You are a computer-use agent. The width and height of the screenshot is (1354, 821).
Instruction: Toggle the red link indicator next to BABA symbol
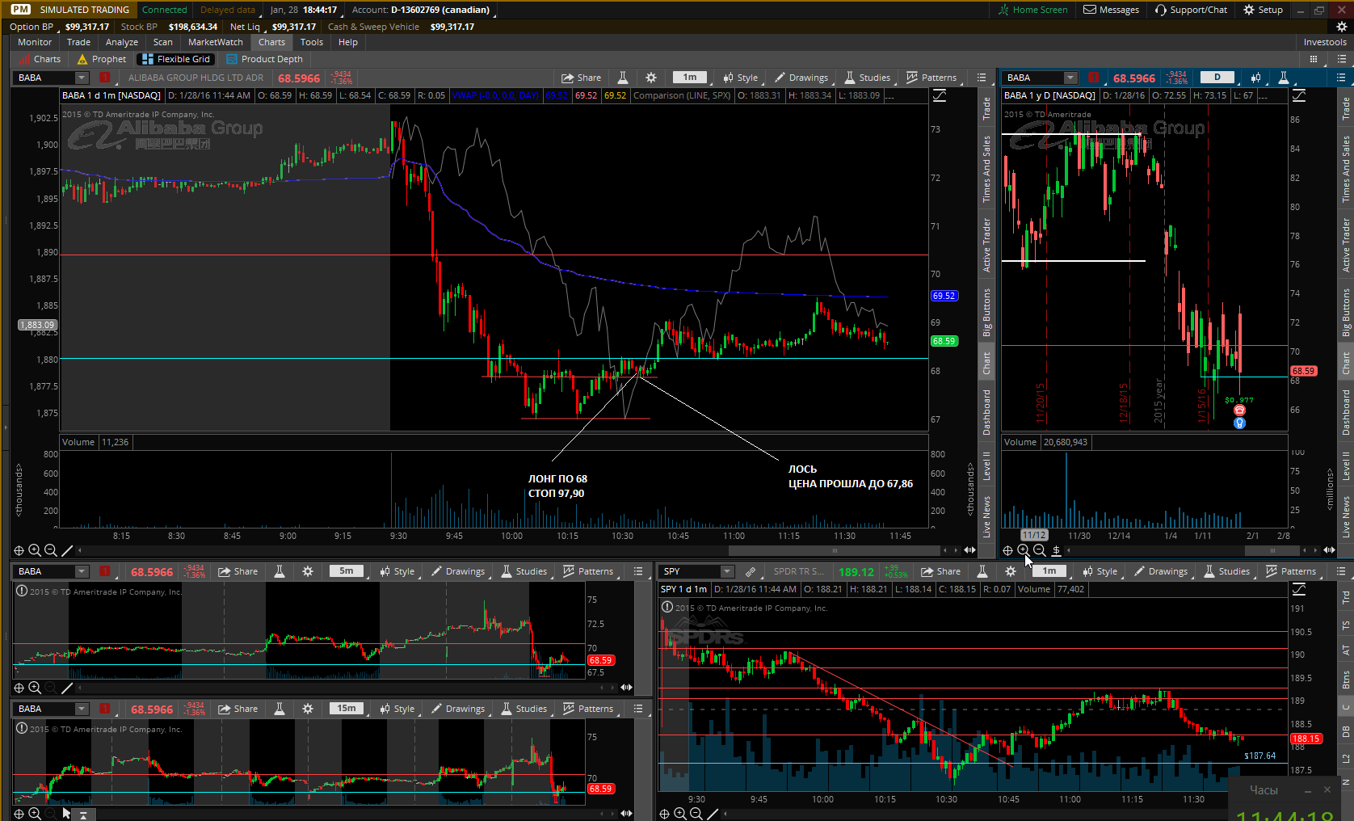tap(104, 78)
